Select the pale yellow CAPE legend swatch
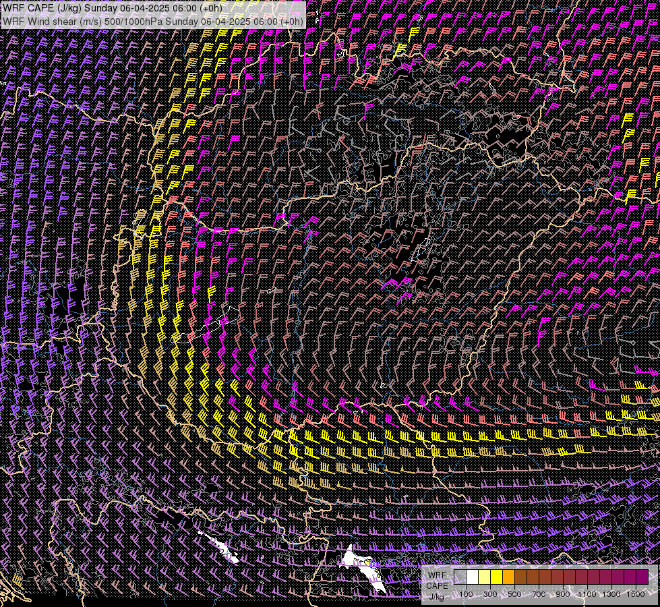Screen dimensions: 660x607 485,577
